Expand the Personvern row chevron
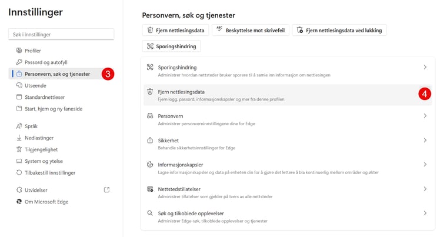The height and width of the screenshot is (237, 447). (425, 116)
